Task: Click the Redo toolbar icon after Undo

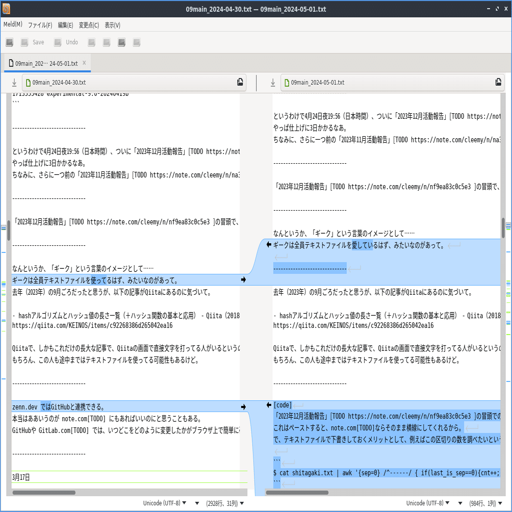Action: [x=91, y=42]
